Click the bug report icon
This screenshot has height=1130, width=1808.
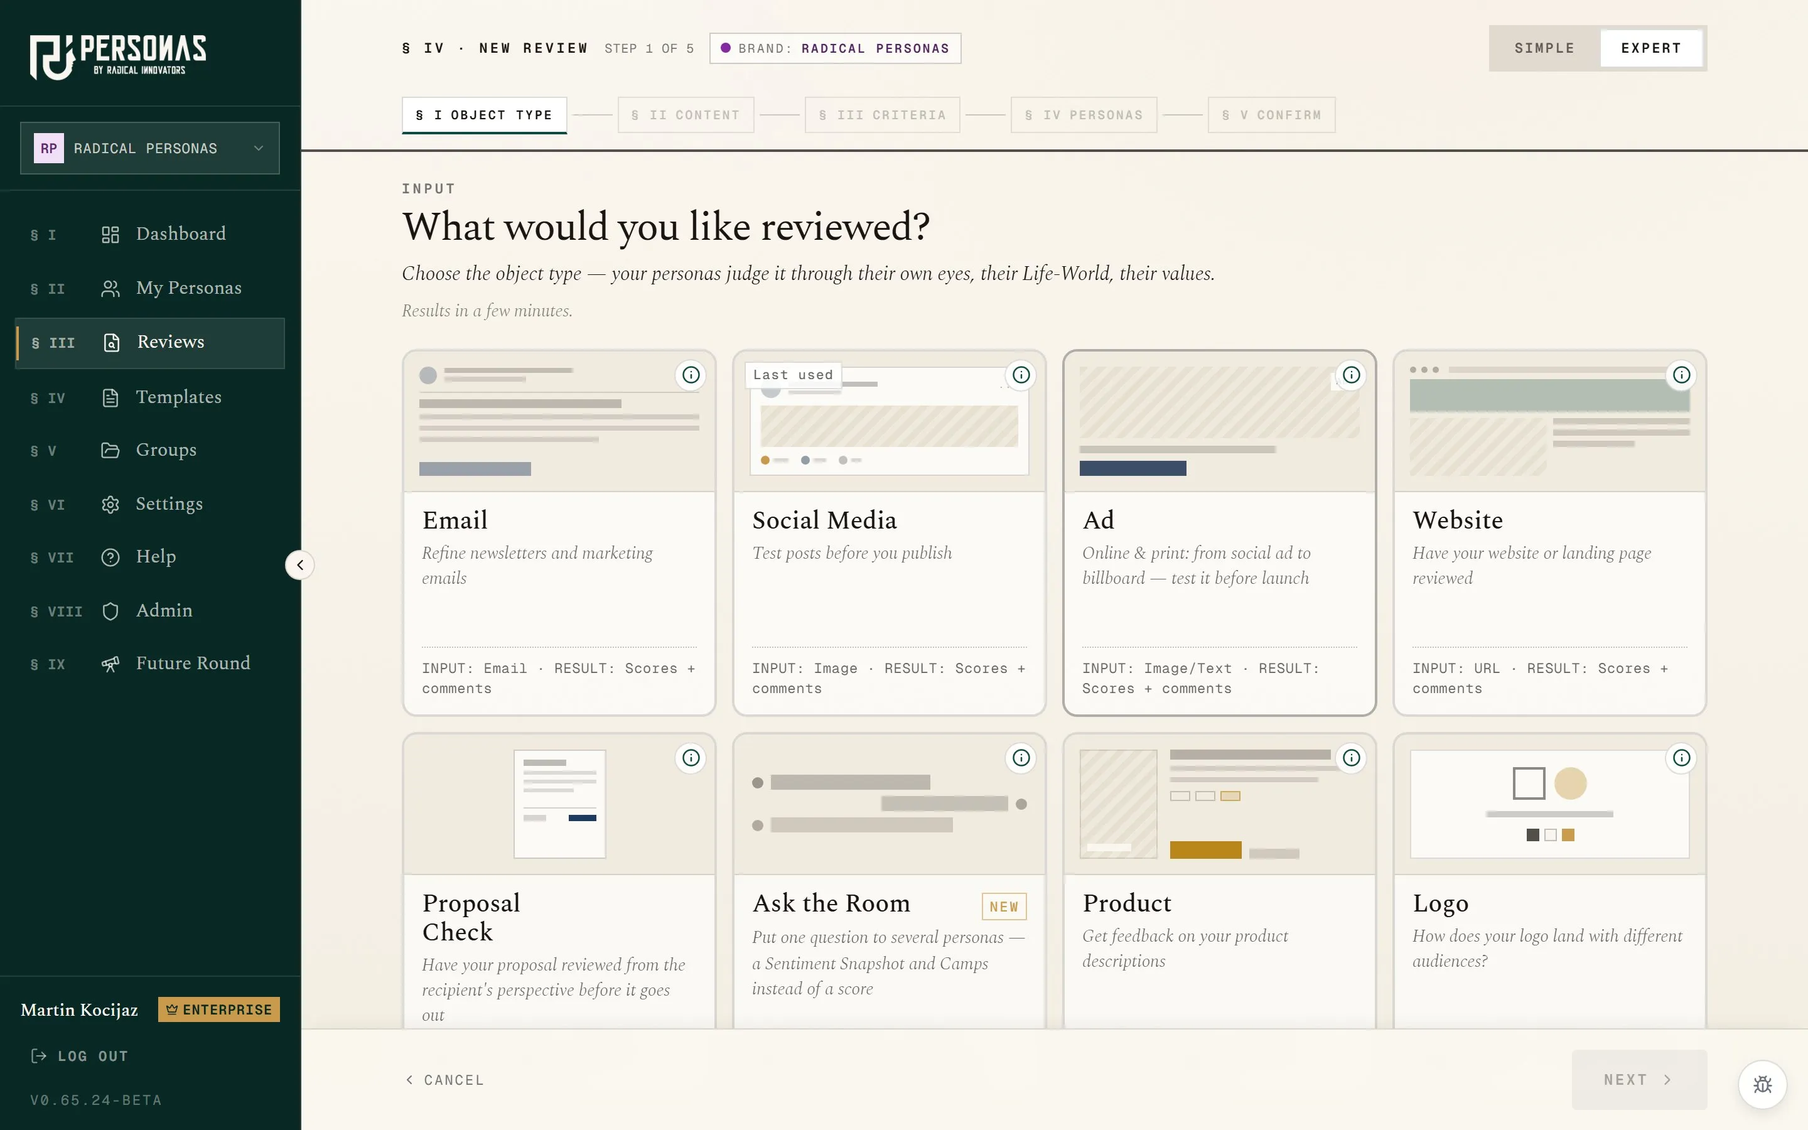pos(1762,1084)
